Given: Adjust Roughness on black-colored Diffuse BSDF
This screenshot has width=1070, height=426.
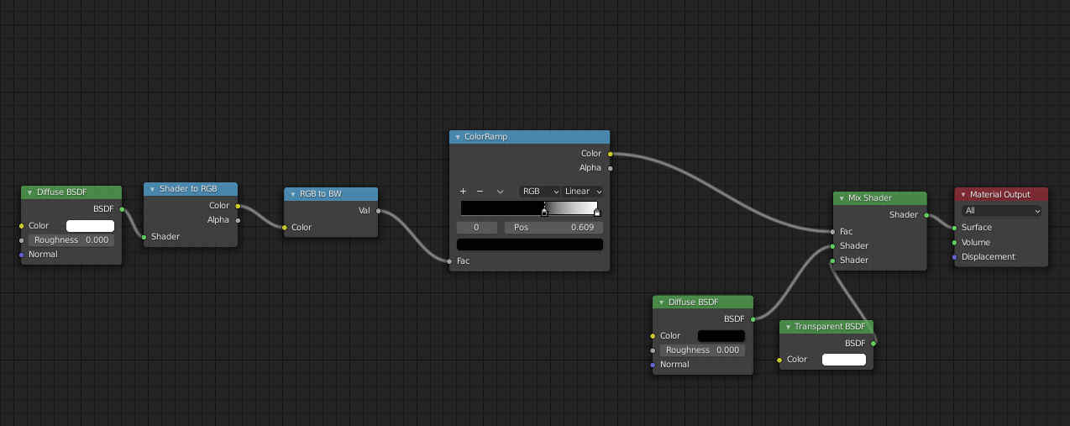Looking at the screenshot, I should click(x=702, y=350).
